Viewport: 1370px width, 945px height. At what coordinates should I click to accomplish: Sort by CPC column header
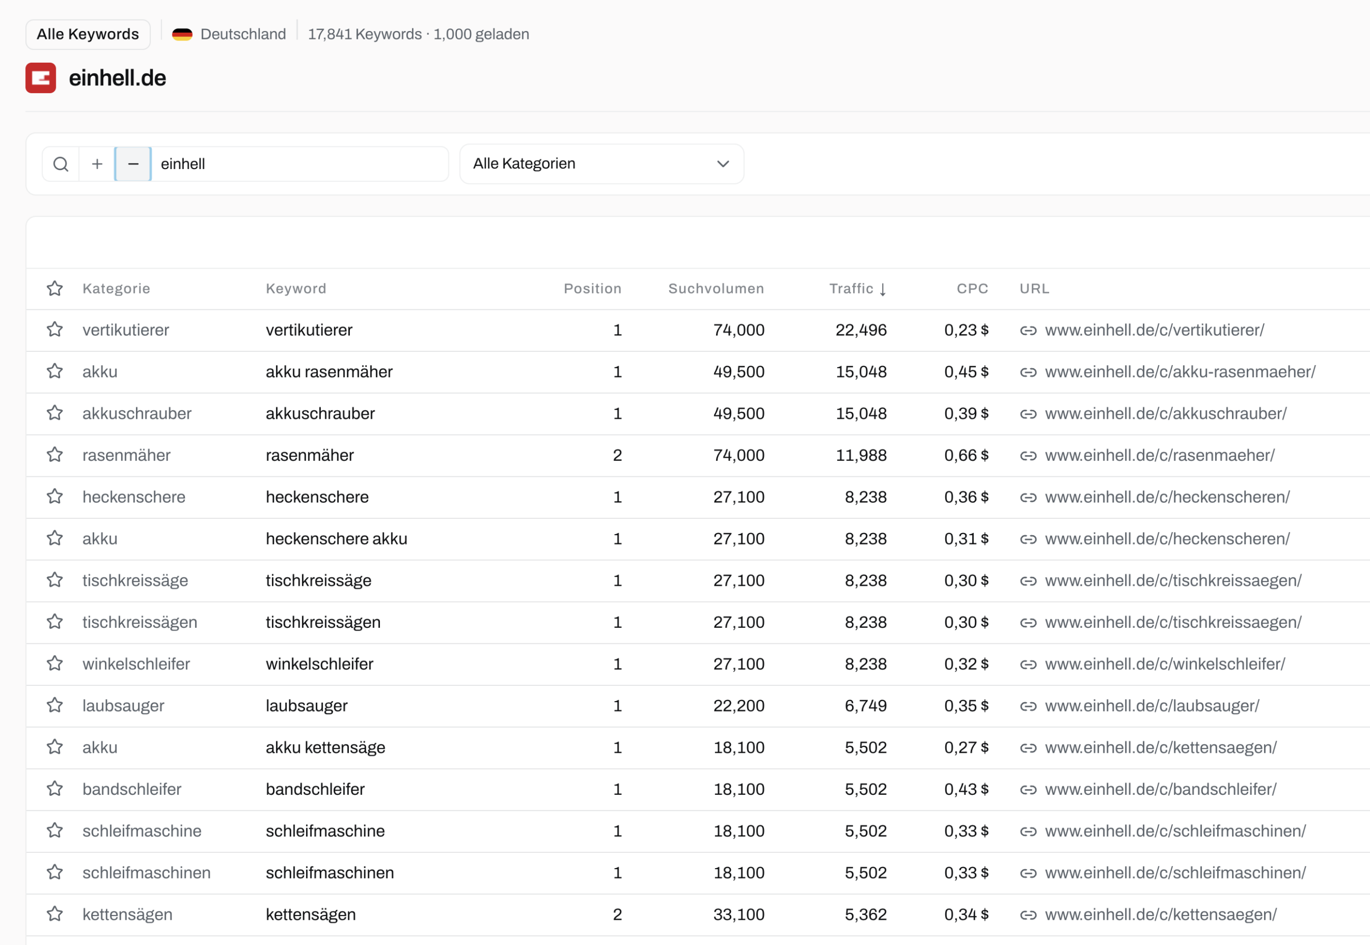pyautogui.click(x=972, y=288)
